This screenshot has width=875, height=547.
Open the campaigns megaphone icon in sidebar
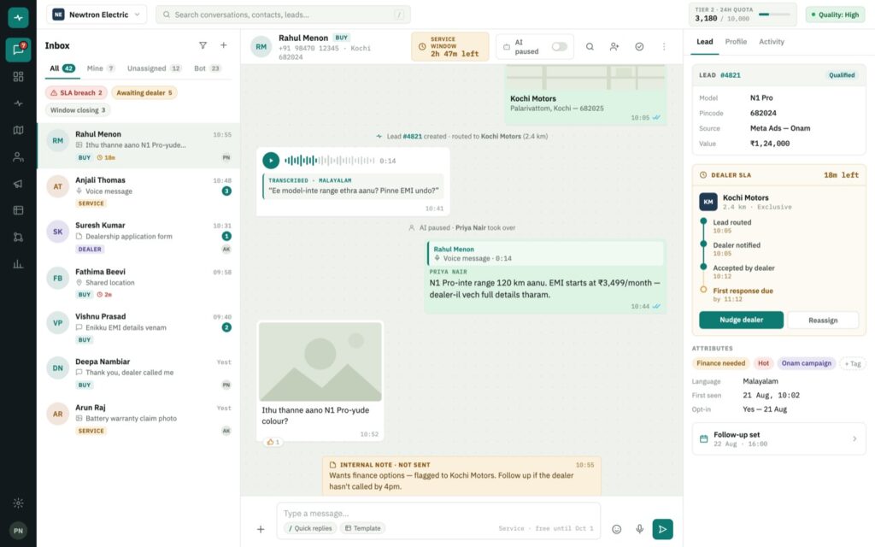19,184
